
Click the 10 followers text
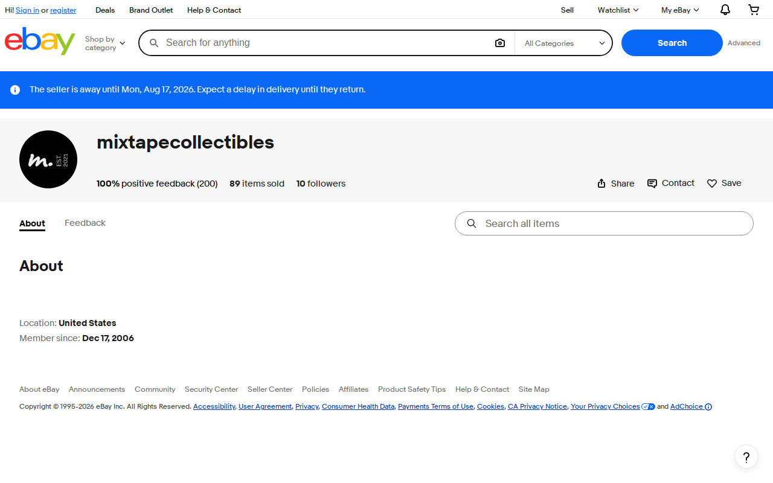tap(321, 184)
